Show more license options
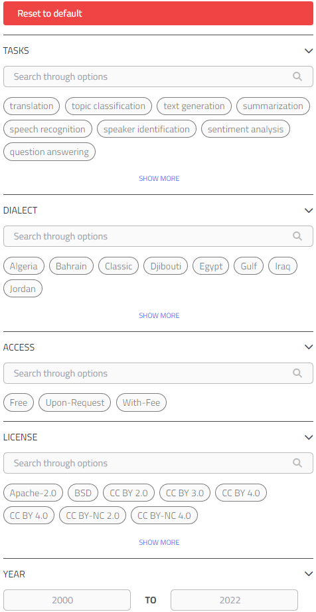316x612 pixels. tap(159, 542)
